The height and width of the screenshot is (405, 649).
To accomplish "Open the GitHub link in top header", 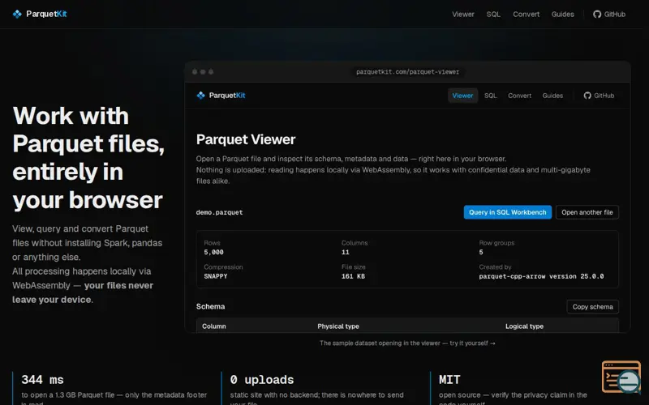I will (x=609, y=14).
